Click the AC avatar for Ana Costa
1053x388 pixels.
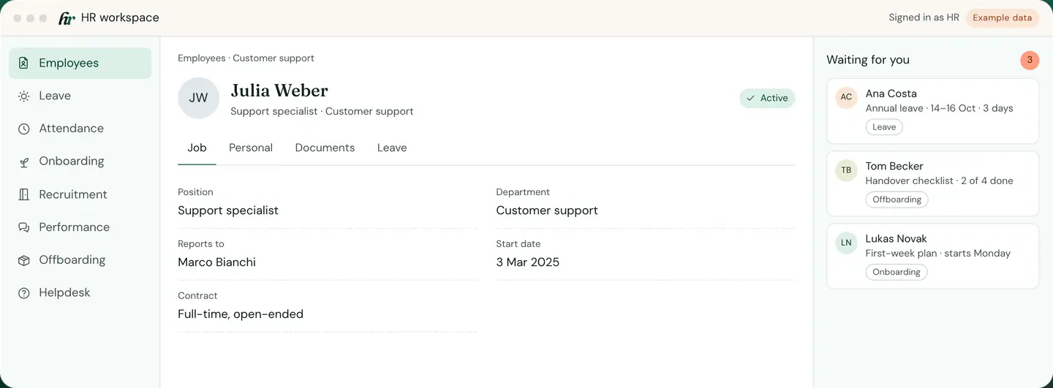[x=846, y=97]
